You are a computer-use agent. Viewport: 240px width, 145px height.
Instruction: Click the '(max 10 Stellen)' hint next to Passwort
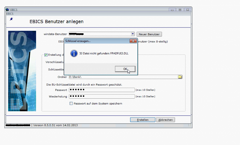click(145, 90)
